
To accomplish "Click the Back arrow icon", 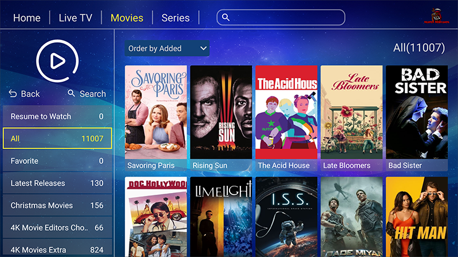I will [x=13, y=94].
